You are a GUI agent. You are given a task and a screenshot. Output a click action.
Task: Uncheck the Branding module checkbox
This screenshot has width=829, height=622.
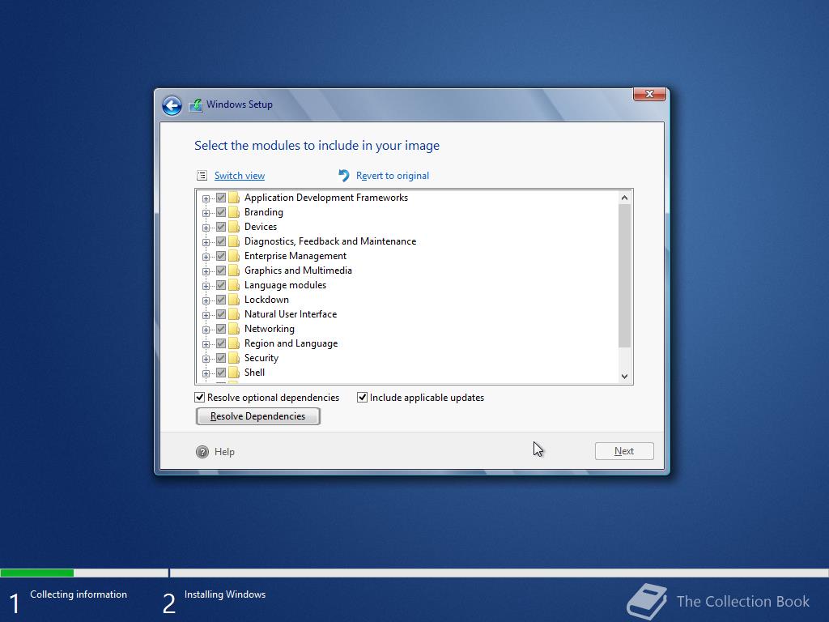coord(221,211)
